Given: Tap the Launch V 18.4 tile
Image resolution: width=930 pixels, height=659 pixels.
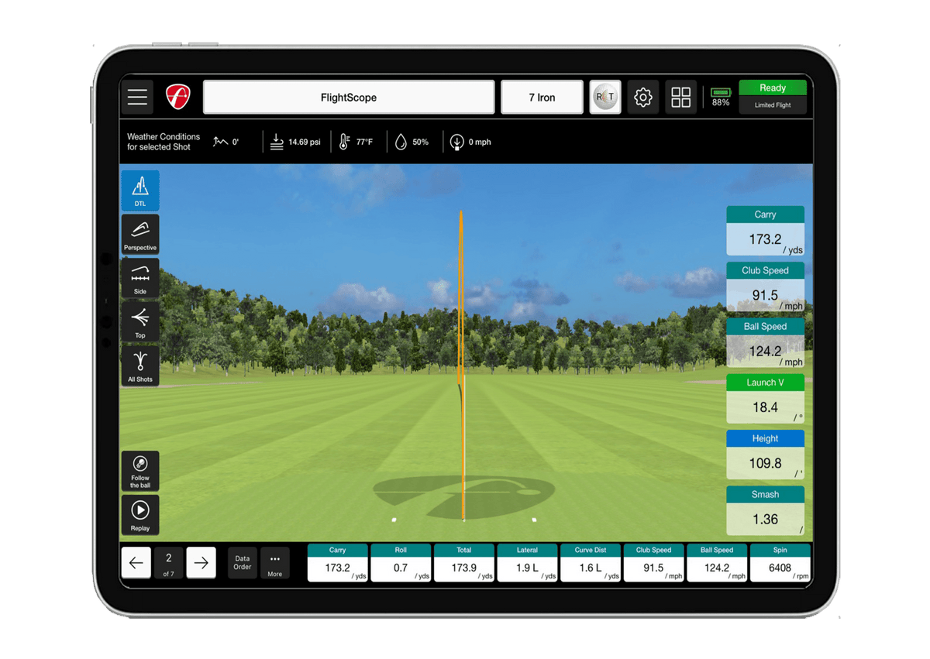Looking at the screenshot, I should click(x=765, y=399).
